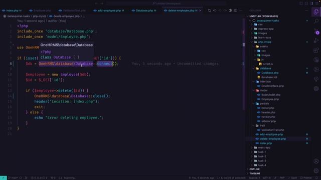
Task: Open the Extensions view
Action: point(316,50)
